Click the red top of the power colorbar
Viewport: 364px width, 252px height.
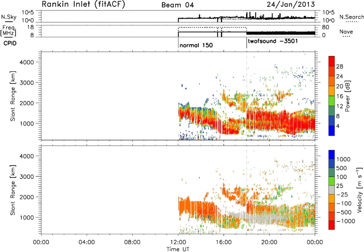[332, 60]
